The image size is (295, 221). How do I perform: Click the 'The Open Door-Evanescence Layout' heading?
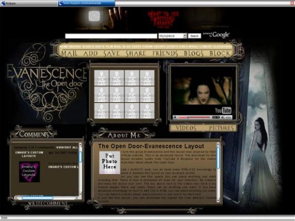click(x=151, y=146)
